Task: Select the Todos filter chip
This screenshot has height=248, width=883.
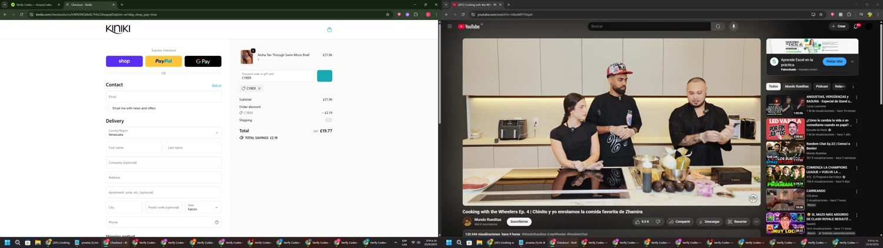Action: (x=773, y=86)
